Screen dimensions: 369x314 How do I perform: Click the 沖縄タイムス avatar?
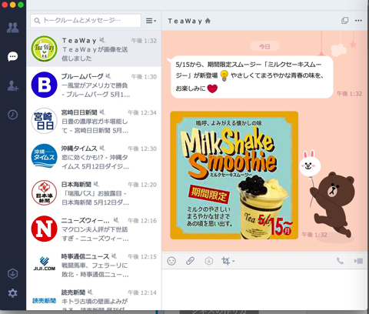pyautogui.click(x=44, y=156)
